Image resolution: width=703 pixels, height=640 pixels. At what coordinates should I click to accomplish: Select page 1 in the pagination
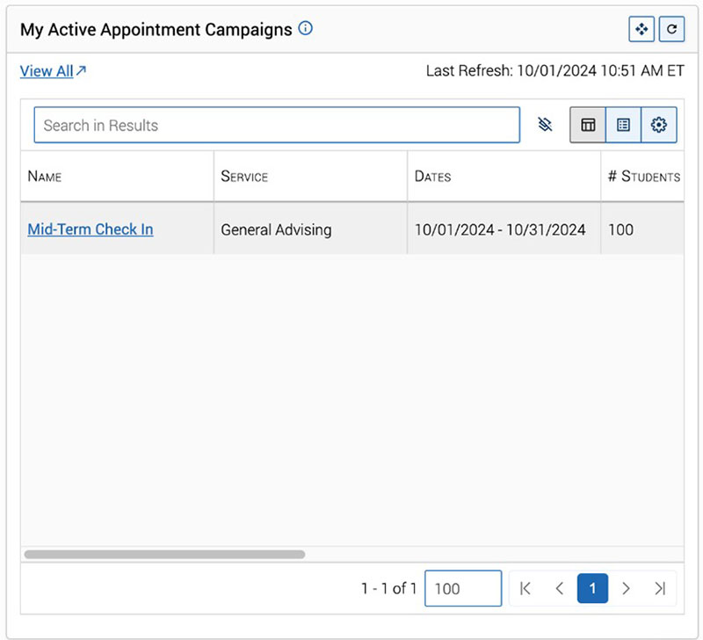click(x=592, y=588)
